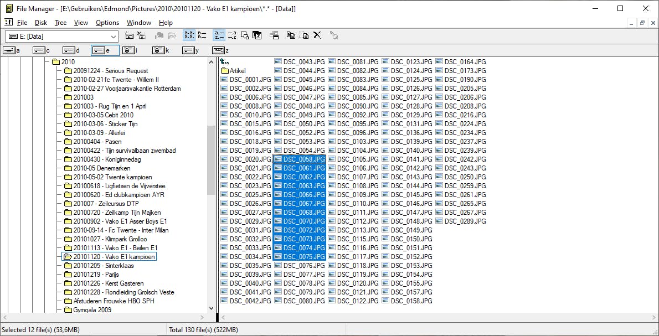Open the Tree menu
Image resolution: width=659 pixels, height=336 pixels.
(x=60, y=23)
